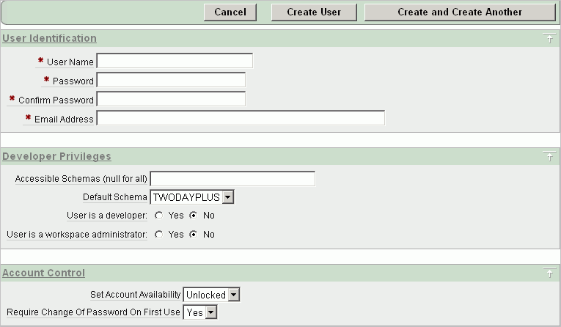Click into the Password field
Screen dimensions: 561x327
pos(171,80)
